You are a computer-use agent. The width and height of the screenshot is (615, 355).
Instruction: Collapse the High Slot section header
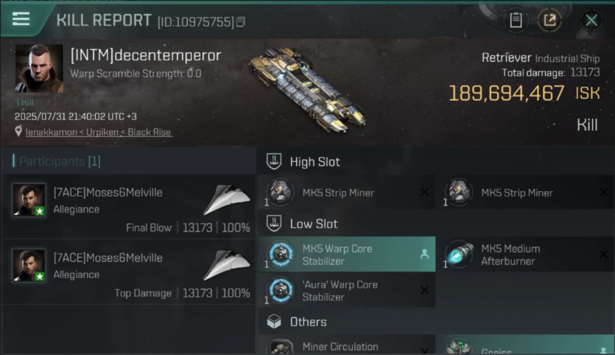(436, 161)
